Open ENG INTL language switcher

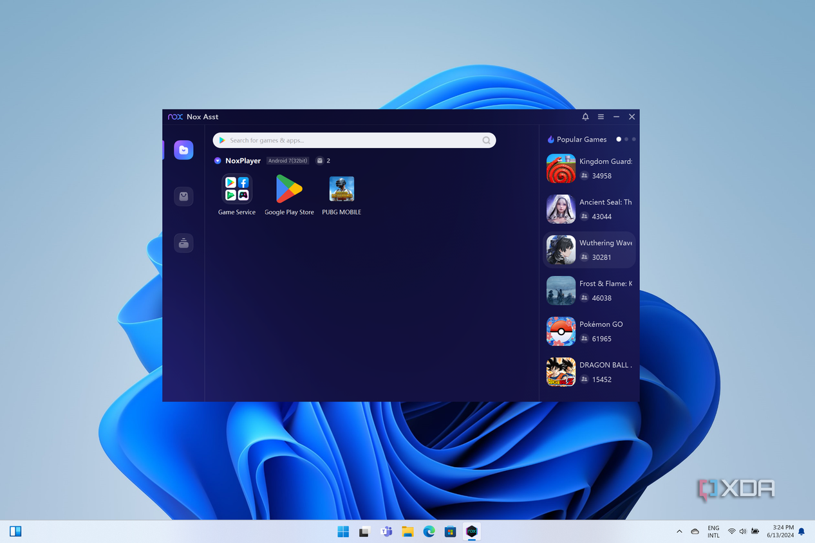point(713,531)
